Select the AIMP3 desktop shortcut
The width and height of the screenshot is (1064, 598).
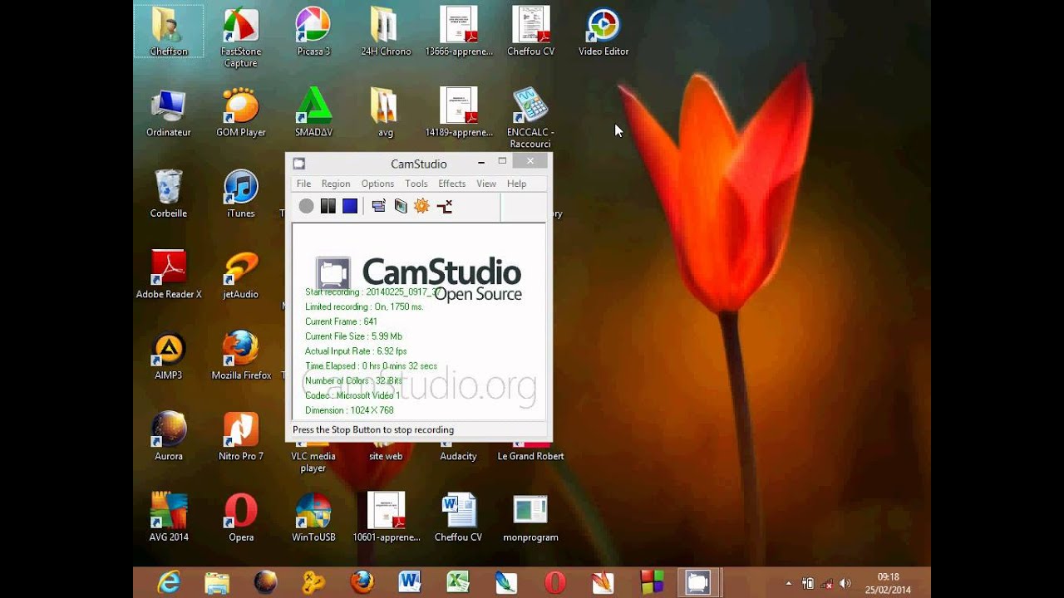(169, 355)
